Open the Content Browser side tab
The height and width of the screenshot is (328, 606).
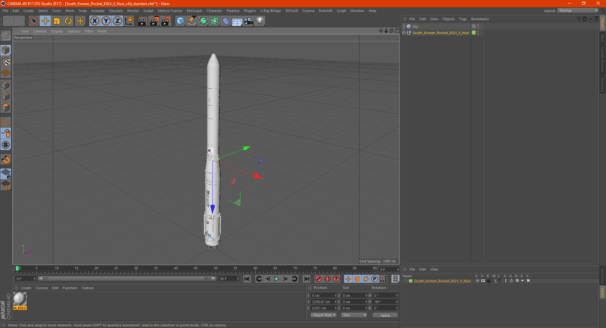[x=603, y=59]
